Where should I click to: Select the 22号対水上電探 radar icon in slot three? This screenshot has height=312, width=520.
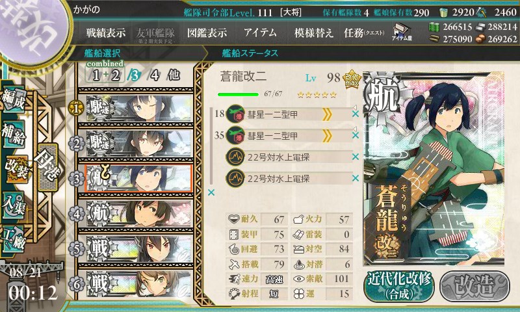click(235, 157)
